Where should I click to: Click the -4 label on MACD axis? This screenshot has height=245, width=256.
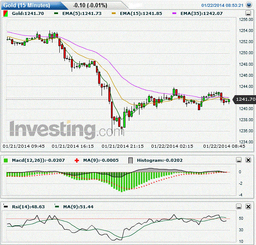click(x=241, y=195)
